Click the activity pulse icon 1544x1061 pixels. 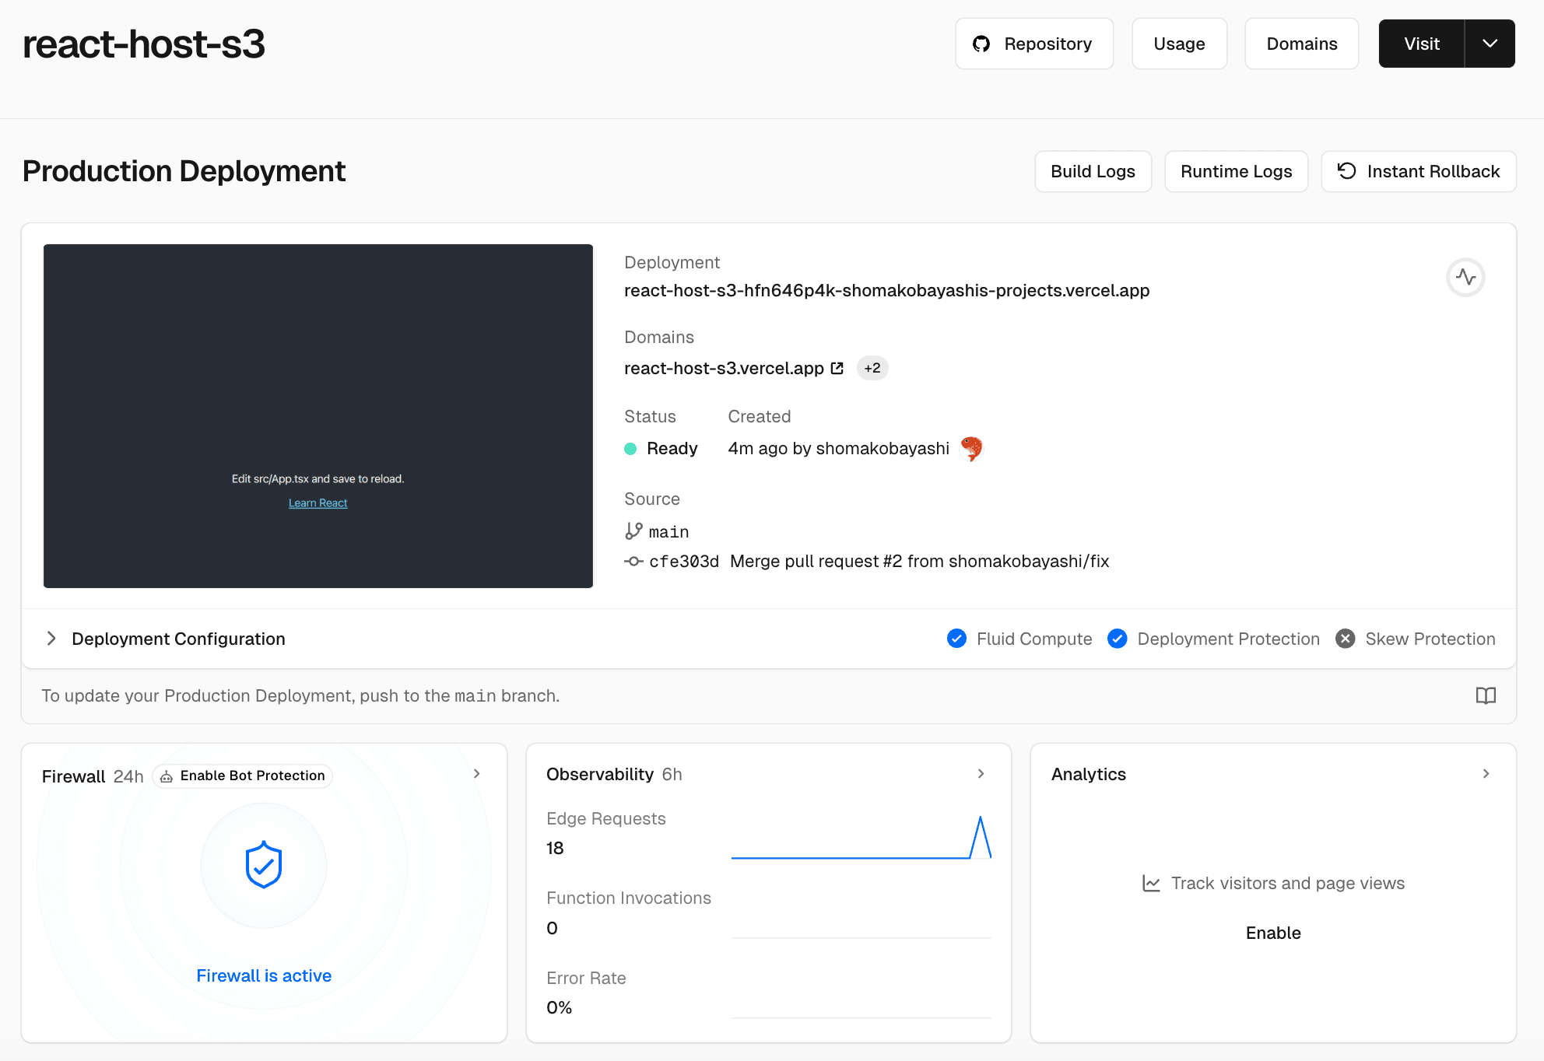point(1465,277)
